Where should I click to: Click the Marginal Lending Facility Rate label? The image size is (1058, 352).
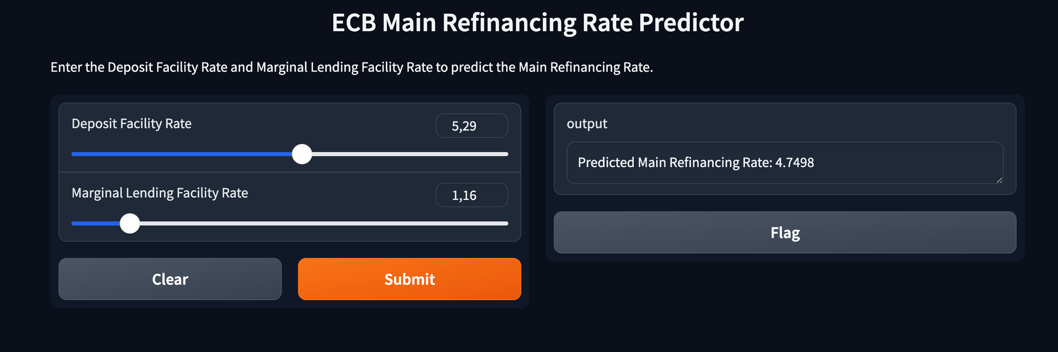(160, 193)
